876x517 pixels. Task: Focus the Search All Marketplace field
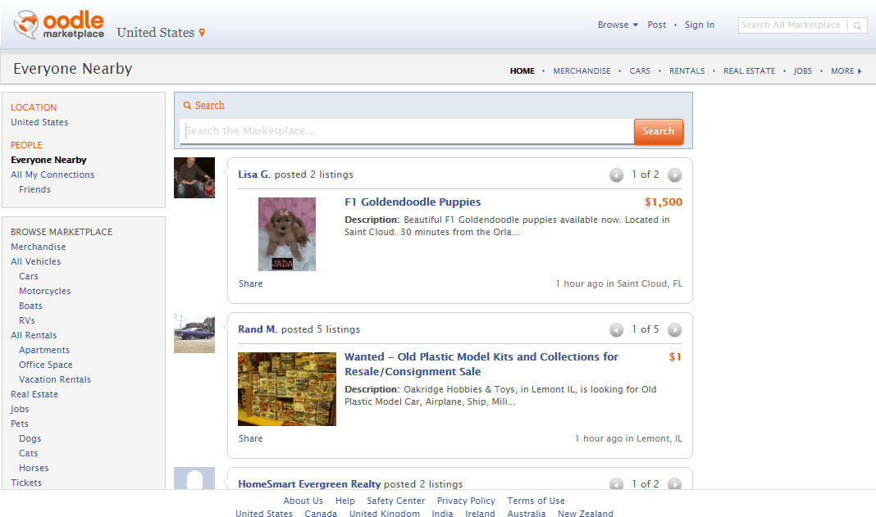[792, 25]
